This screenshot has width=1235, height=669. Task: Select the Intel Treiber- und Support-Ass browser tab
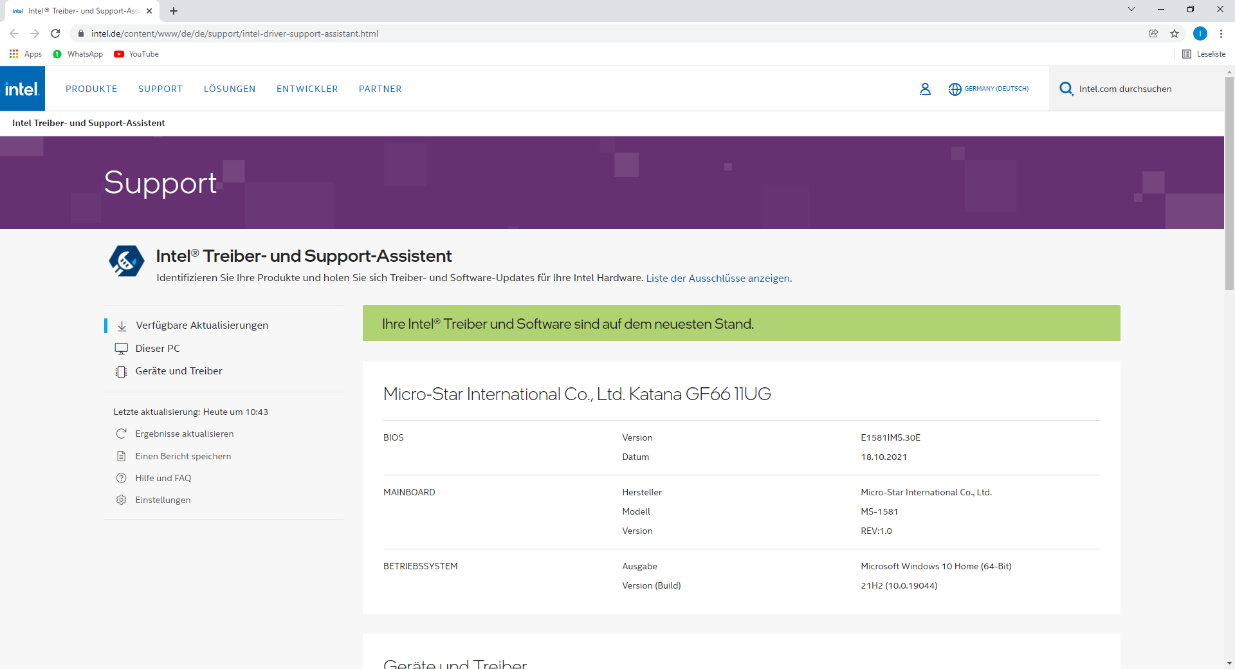click(x=82, y=11)
